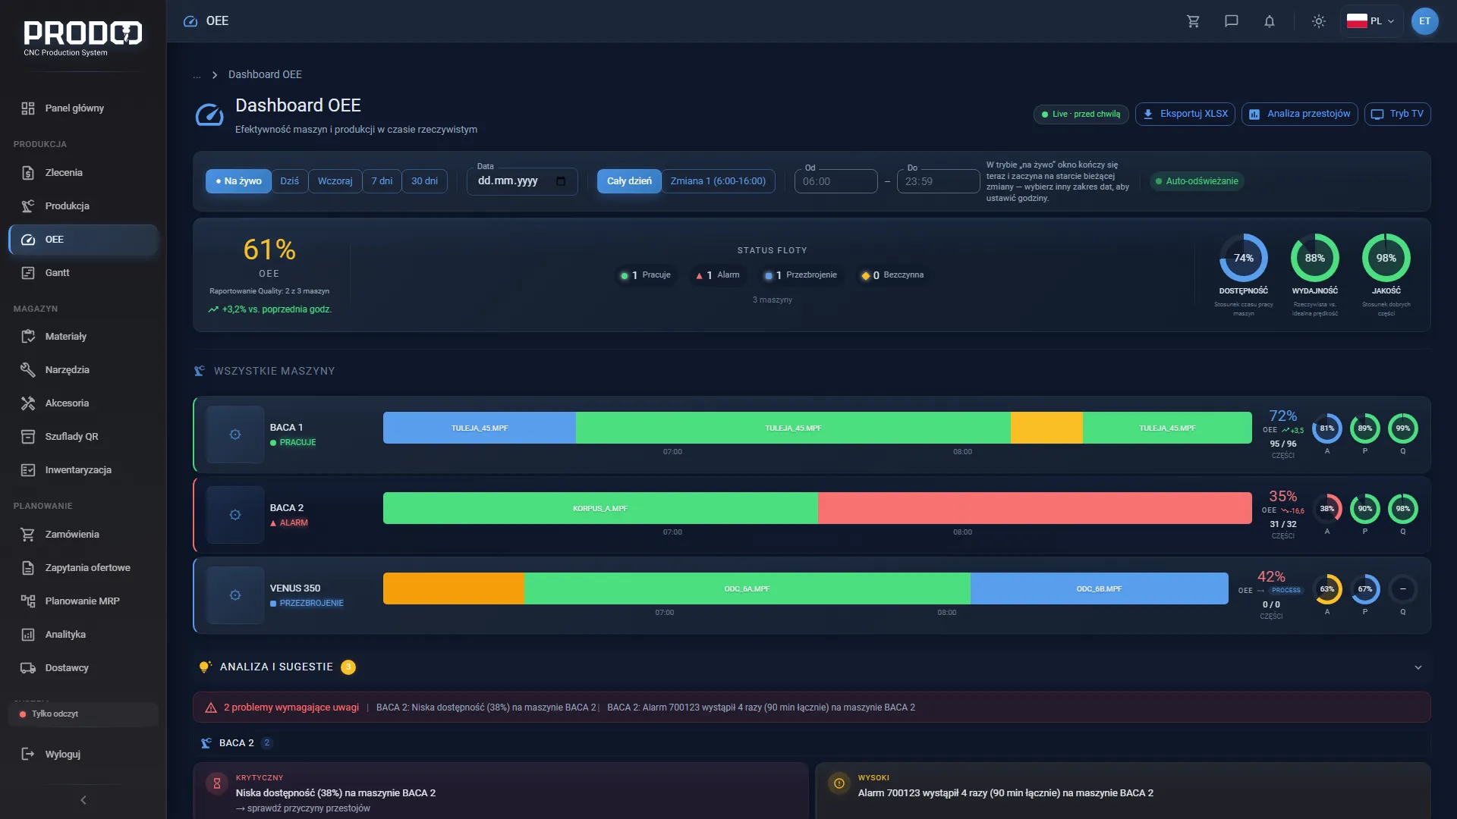
Task: Click the breadcrumb ellipsis
Action: (197, 75)
